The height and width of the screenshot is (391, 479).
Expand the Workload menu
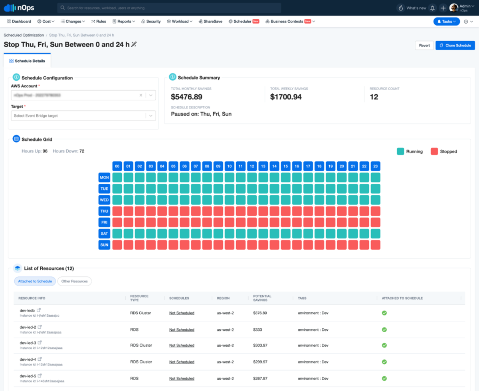180,22
